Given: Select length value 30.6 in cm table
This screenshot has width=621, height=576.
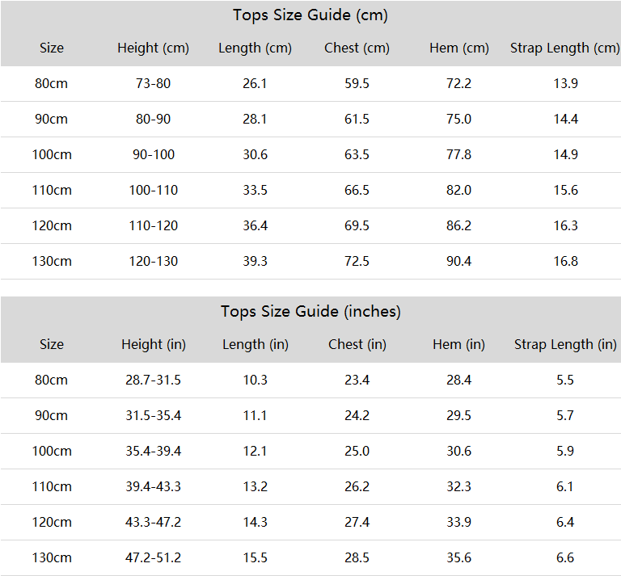Looking at the screenshot, I should pos(255,154).
